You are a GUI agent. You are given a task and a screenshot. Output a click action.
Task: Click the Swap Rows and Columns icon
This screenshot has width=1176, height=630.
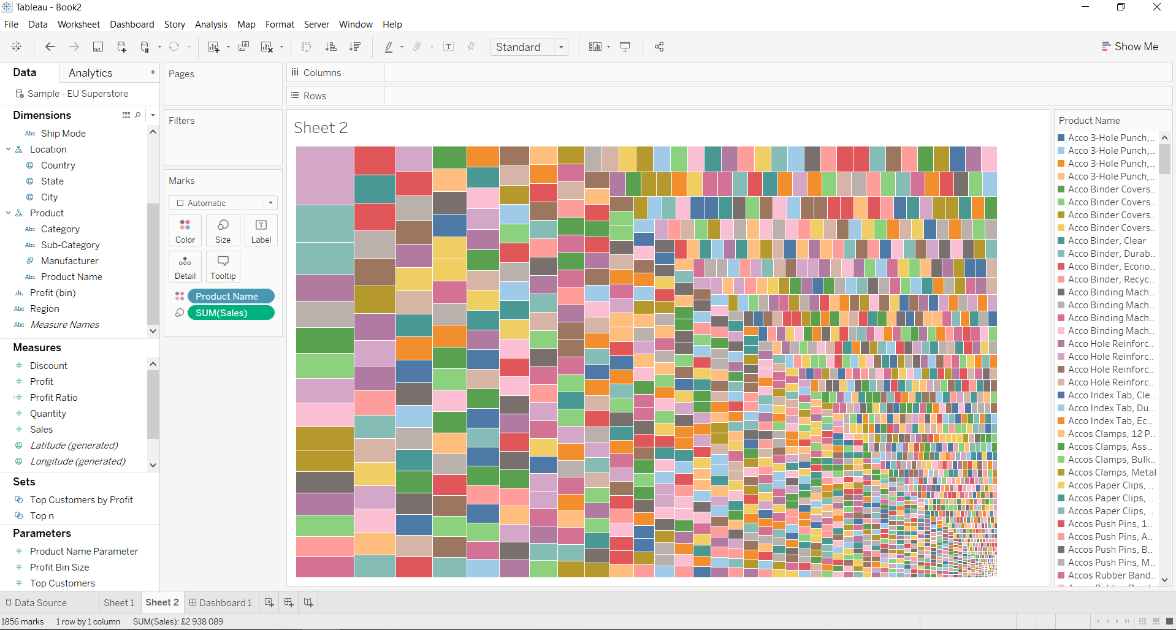[307, 47]
